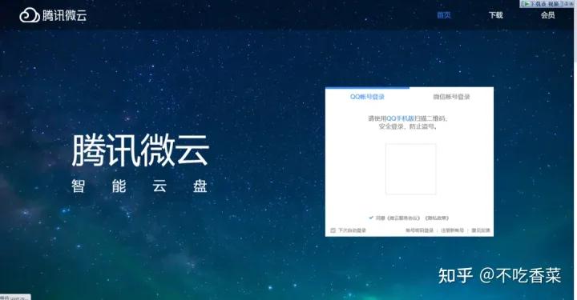Click the QR code placeholder box
The image size is (577, 300).
(x=410, y=169)
